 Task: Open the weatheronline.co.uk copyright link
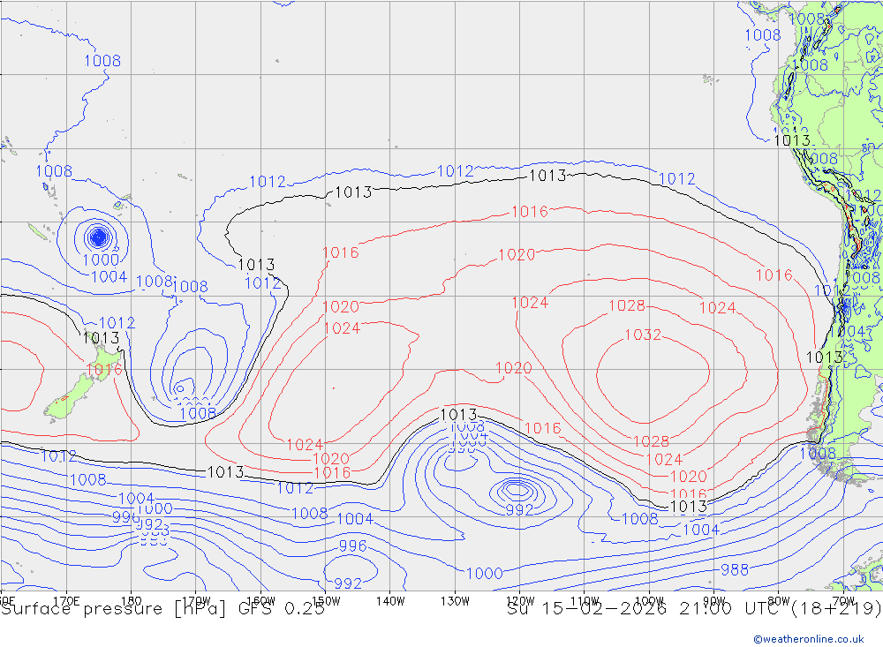point(809,639)
